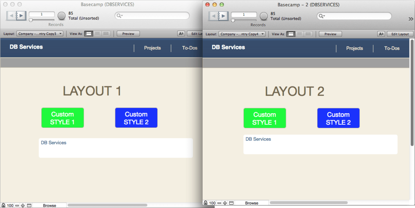This screenshot has height=208, width=415.
Task: Click blue Custom STYLE 2 button in Layout 1
Action: [136, 118]
